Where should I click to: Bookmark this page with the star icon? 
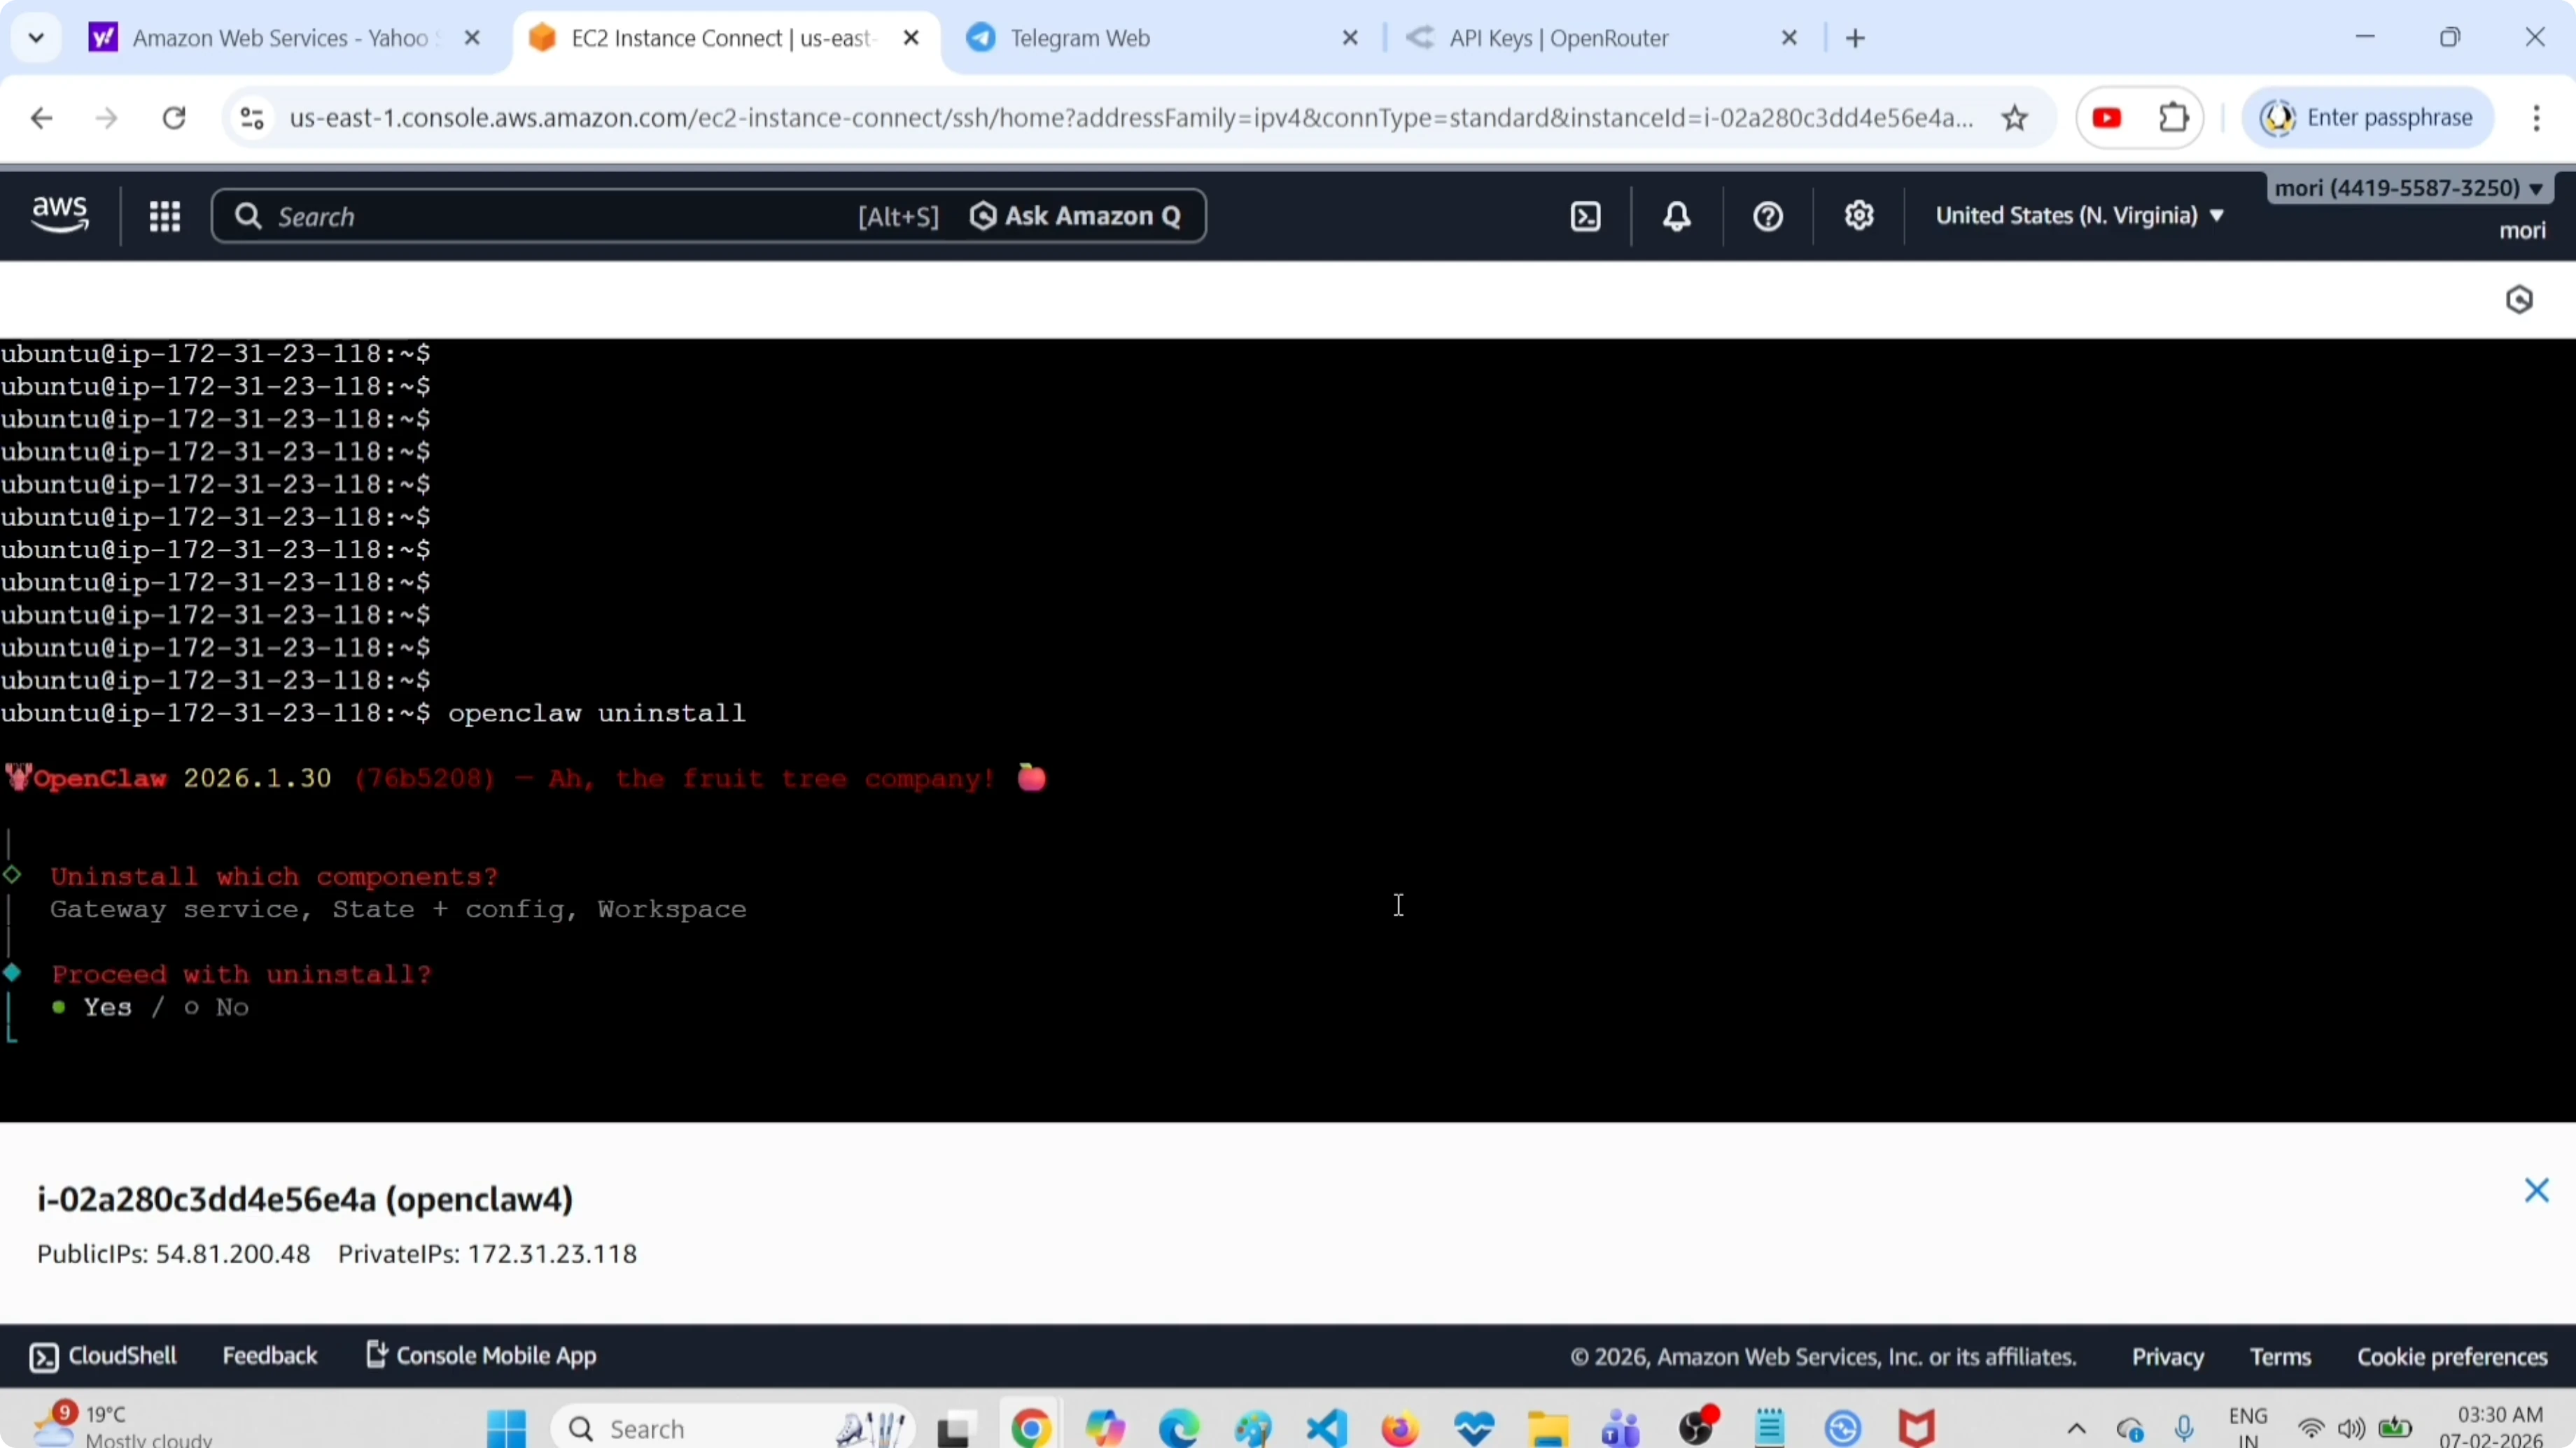(x=2015, y=118)
